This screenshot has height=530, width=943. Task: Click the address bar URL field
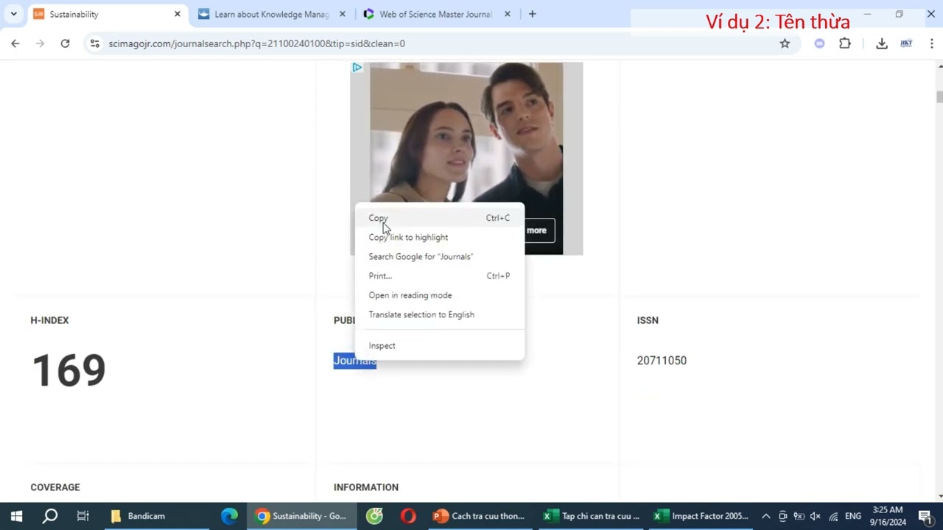tap(438, 43)
